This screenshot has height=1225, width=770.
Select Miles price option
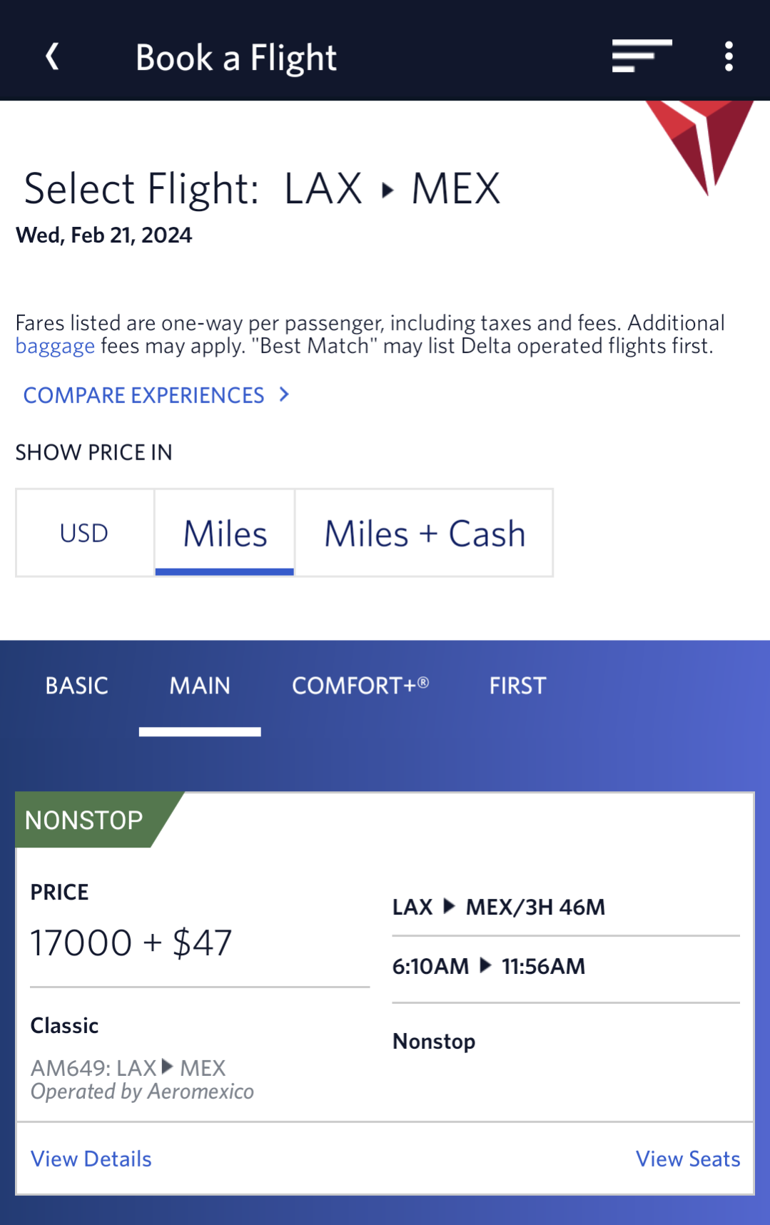[225, 533]
